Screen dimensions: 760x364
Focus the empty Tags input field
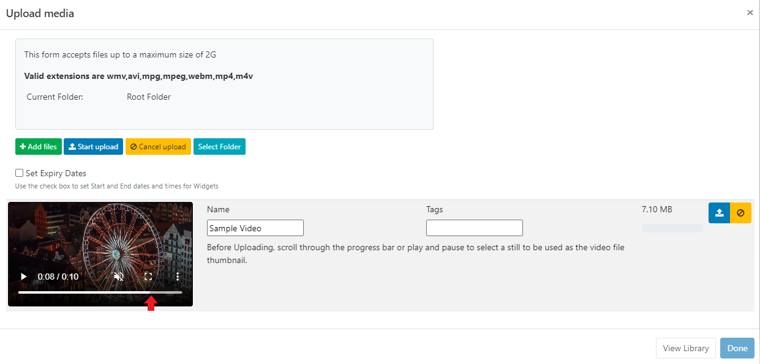[x=474, y=228]
